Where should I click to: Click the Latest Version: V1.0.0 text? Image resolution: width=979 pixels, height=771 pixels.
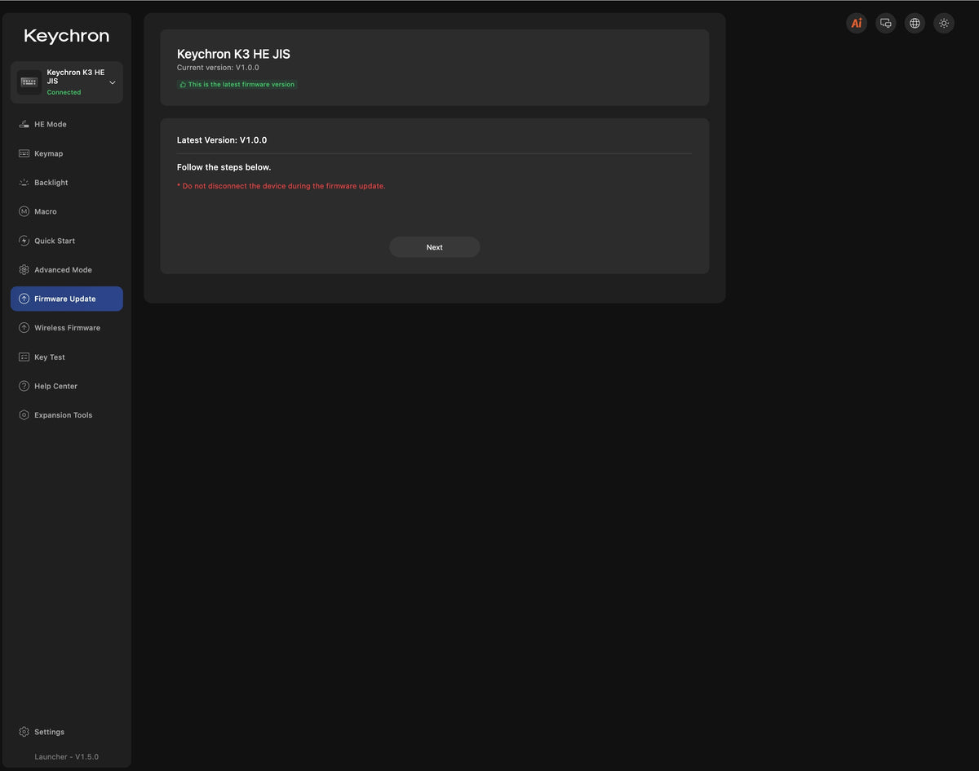(x=222, y=140)
